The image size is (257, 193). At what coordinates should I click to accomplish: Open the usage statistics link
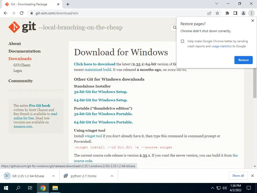click(x=221, y=46)
